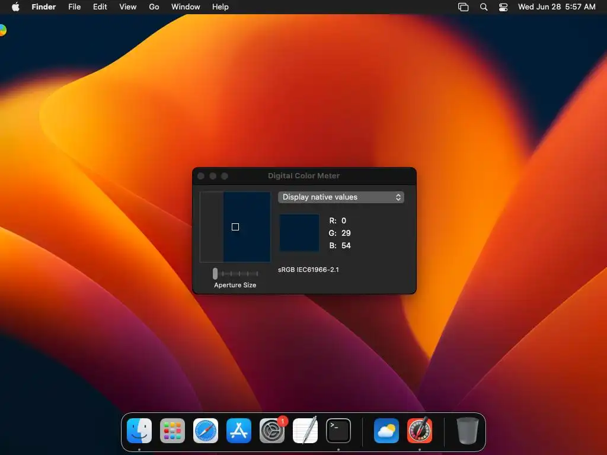
Task: Open the Window menu
Action: point(186,7)
